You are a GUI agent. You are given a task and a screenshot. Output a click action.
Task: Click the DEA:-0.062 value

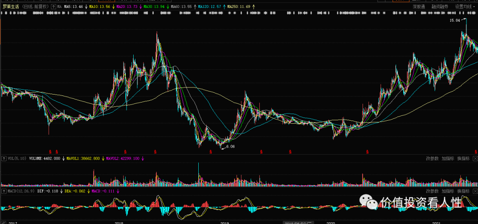pyautogui.click(x=74, y=191)
